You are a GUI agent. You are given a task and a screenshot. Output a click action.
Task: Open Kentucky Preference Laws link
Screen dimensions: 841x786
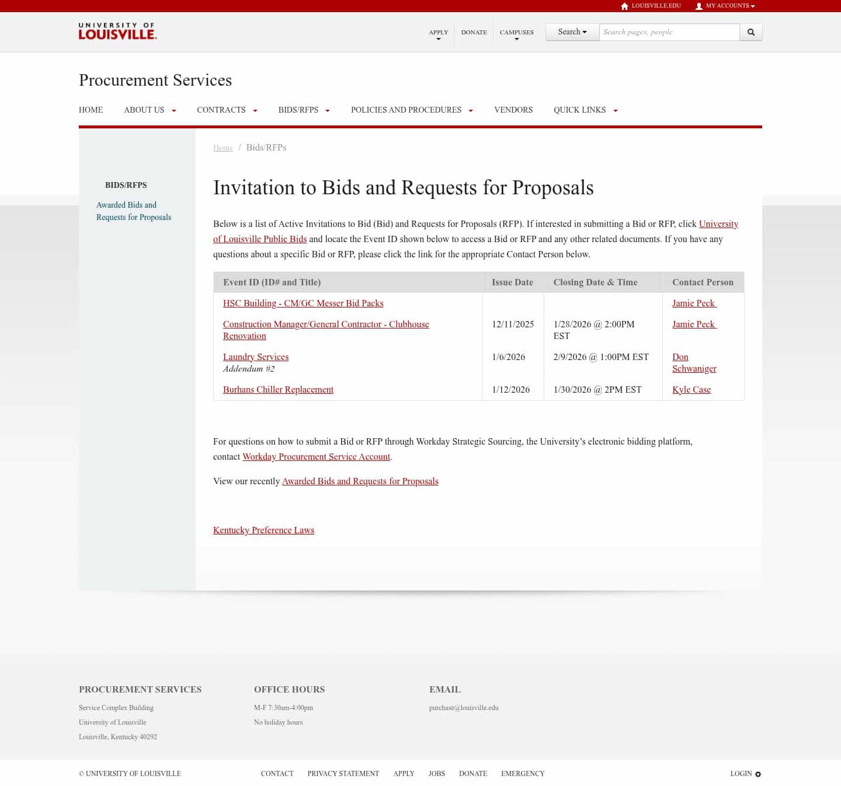[263, 530]
